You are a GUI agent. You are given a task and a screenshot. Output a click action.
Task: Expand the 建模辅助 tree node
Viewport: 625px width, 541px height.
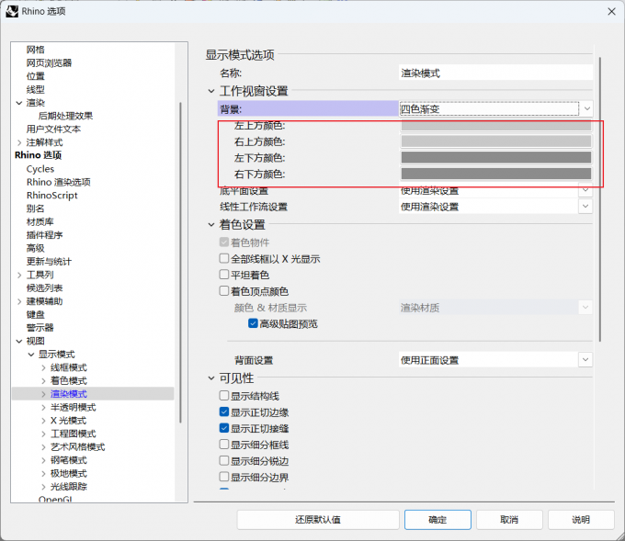(19, 301)
